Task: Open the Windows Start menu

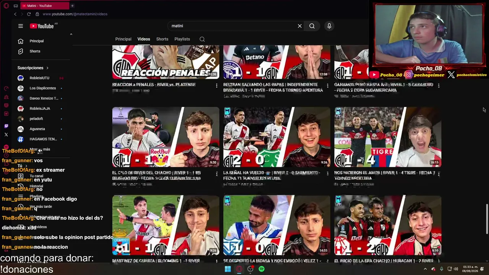Action: pyautogui.click(x=228, y=269)
